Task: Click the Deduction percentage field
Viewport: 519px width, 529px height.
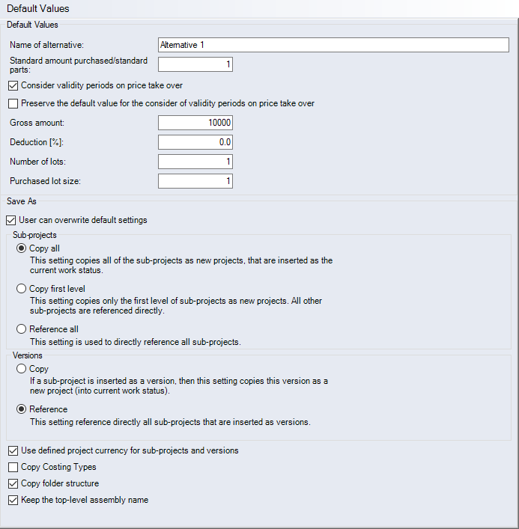Action: click(195, 142)
